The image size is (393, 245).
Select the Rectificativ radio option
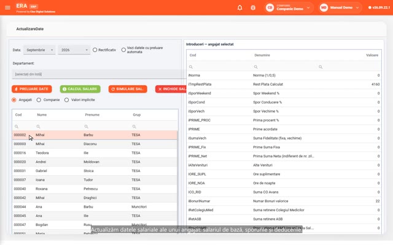[95, 50]
